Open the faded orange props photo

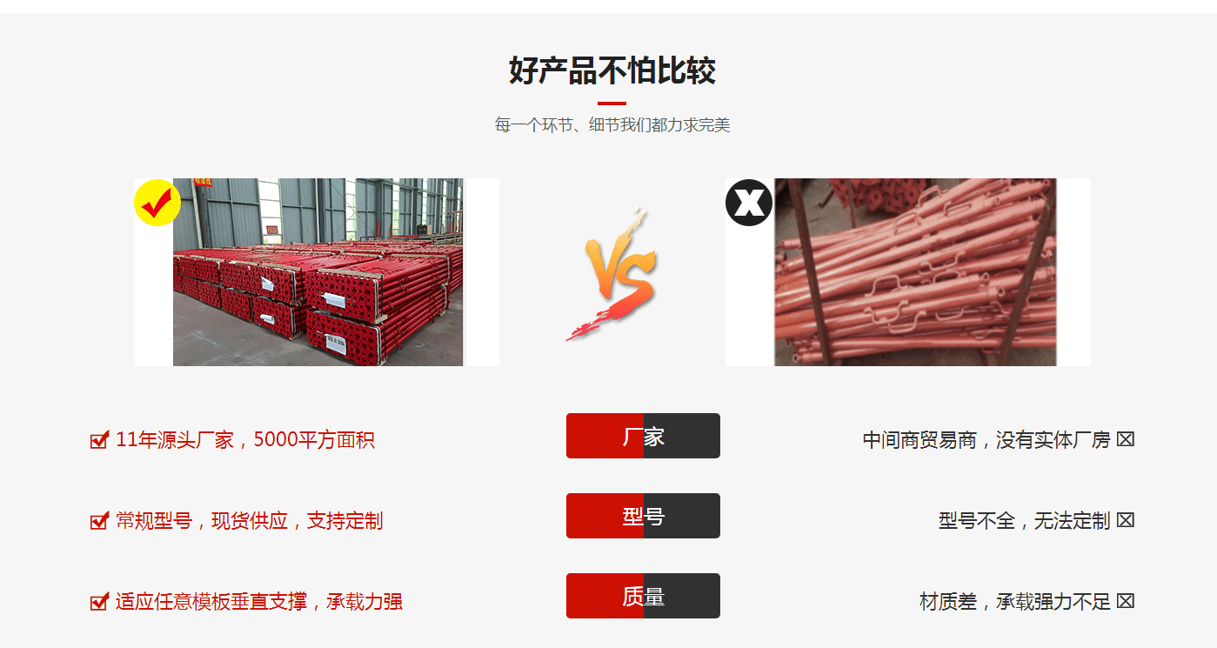click(x=908, y=272)
